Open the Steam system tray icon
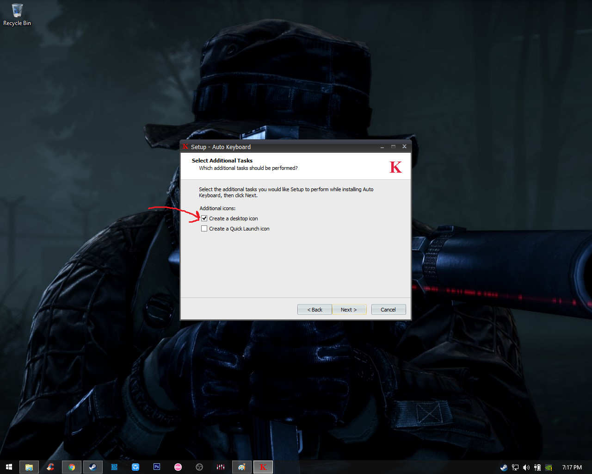 point(504,468)
